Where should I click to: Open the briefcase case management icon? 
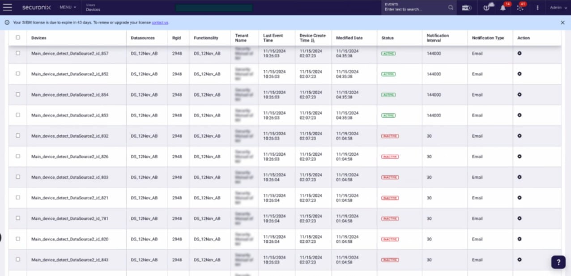(x=467, y=8)
